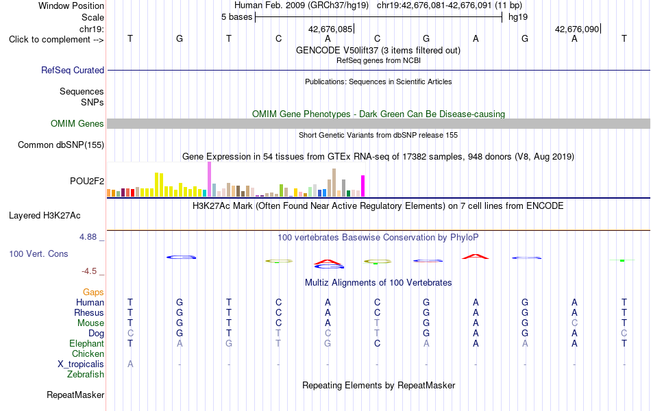
Task: Click the Human alignment row label
Action: (x=90, y=302)
